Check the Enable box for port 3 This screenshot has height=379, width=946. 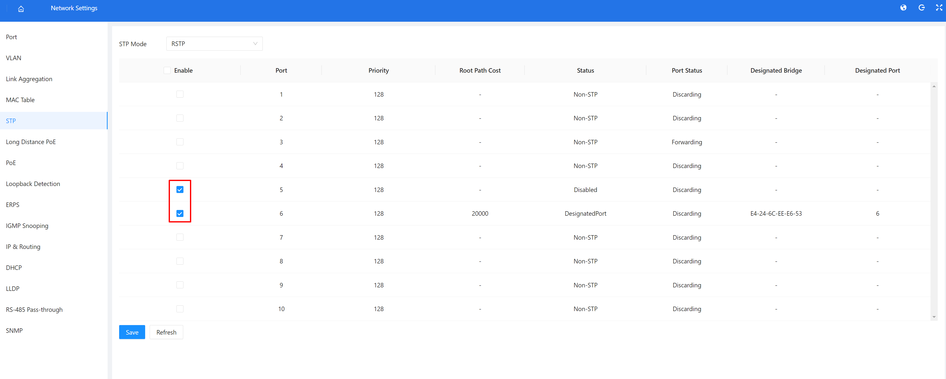point(180,142)
